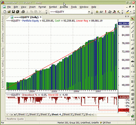The width and height of the screenshot is (136, 125).
Task: Select the arrow pointer tool
Action: pos(133,19)
